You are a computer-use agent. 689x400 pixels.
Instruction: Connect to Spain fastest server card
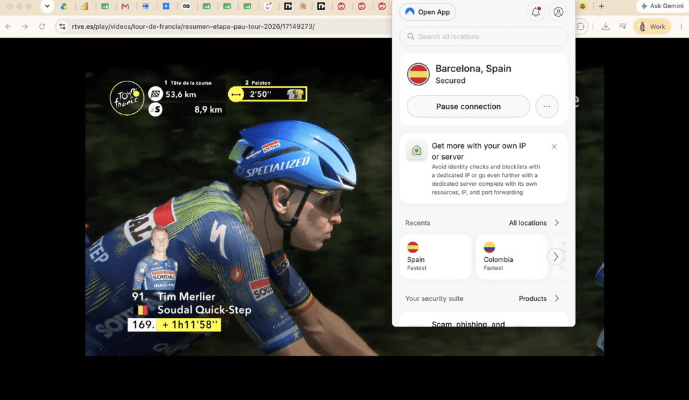tap(435, 257)
